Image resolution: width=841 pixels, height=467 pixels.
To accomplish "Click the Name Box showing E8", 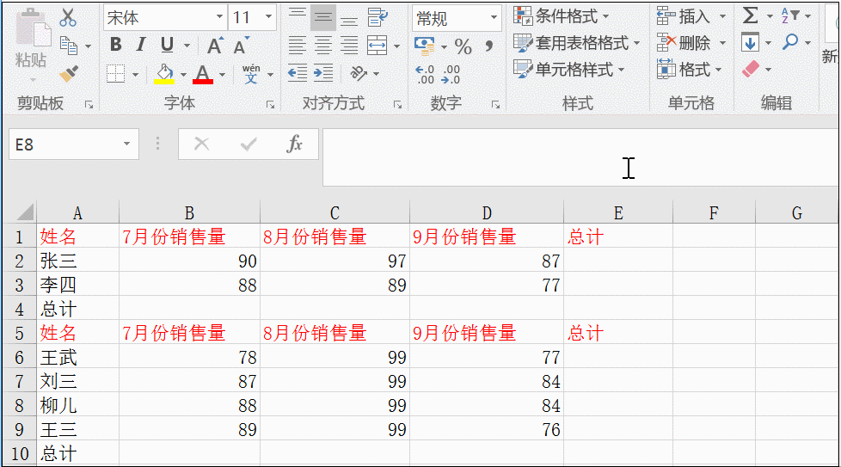I will pyautogui.click(x=73, y=144).
